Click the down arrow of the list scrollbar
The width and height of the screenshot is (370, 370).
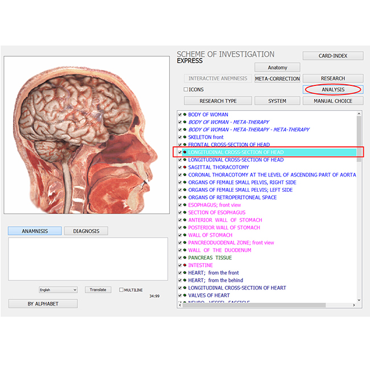pos(359,300)
